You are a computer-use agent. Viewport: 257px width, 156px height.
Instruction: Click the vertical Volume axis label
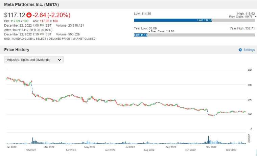click(x=249, y=138)
